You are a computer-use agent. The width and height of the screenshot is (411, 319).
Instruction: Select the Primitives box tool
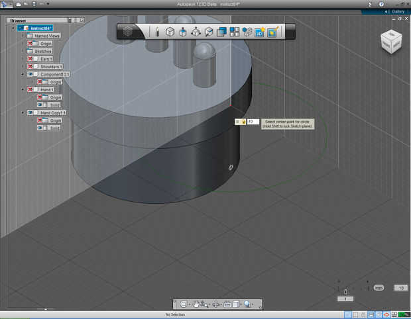[x=170, y=31]
